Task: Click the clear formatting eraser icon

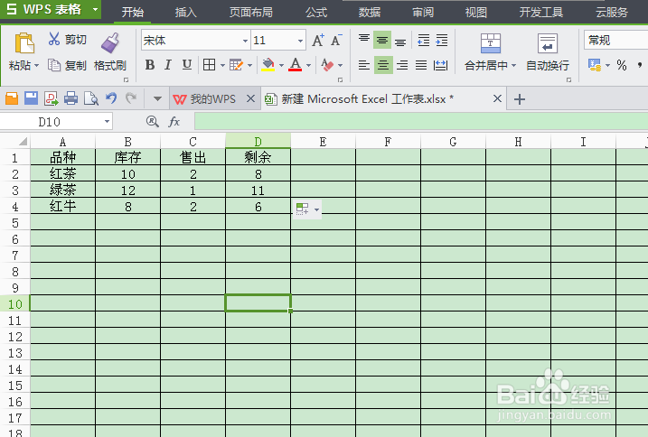Action: click(x=327, y=65)
